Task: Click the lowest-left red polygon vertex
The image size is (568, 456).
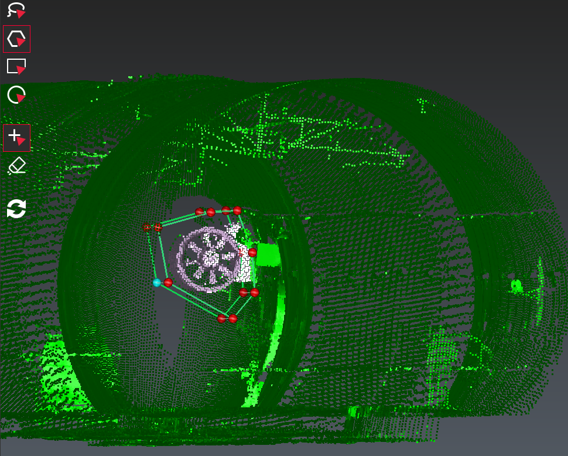Action: pyautogui.click(x=221, y=319)
